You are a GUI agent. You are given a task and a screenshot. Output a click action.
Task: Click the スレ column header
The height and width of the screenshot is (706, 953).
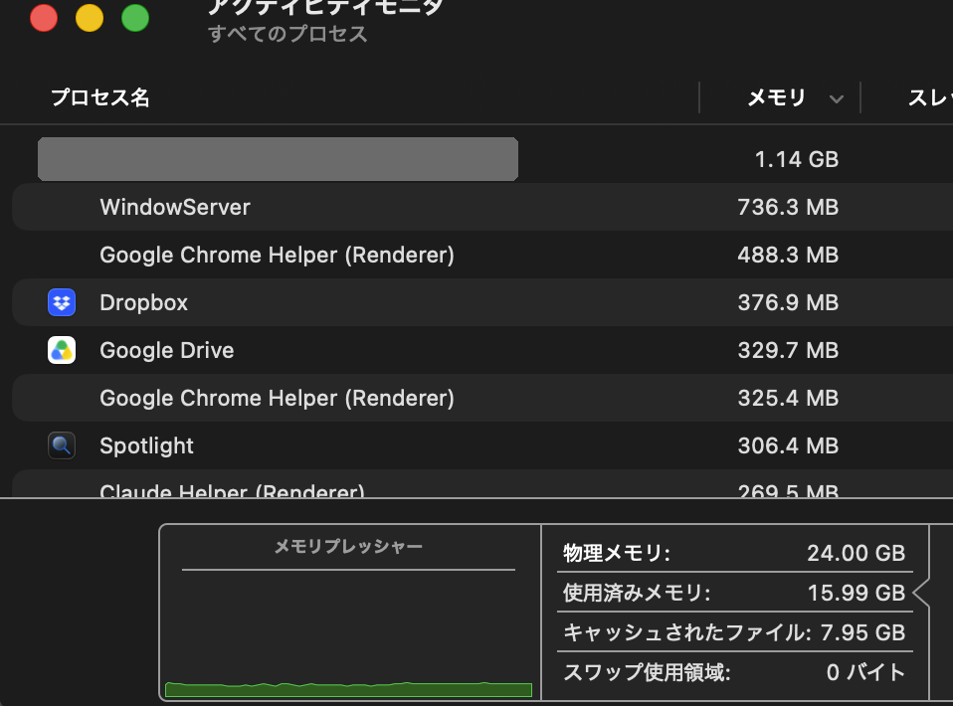929,97
